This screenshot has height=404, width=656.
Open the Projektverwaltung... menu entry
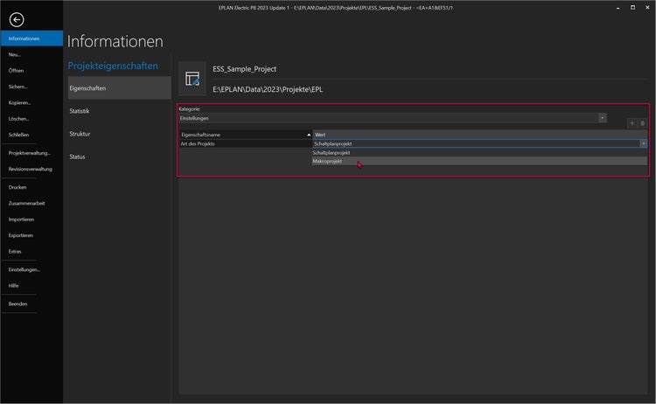(30, 152)
